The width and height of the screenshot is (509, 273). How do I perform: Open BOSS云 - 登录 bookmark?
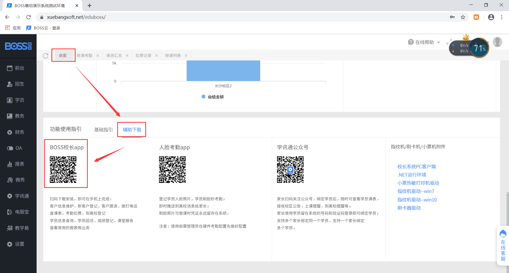point(43,28)
